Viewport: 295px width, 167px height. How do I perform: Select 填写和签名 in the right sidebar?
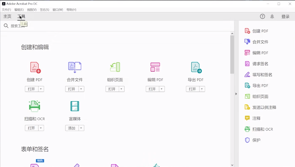pyautogui.click(x=258, y=75)
